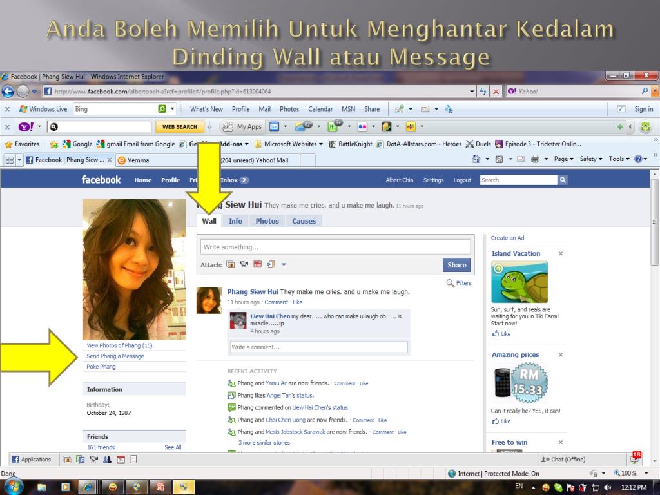660x495 pixels.
Task: Open Inbox in Facebook navigation bar
Action: pos(235,180)
